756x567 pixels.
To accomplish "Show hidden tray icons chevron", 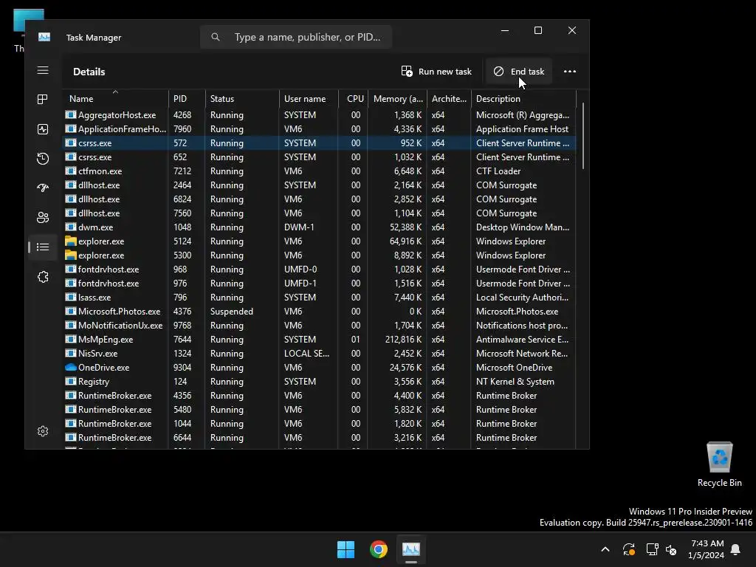I will point(605,549).
